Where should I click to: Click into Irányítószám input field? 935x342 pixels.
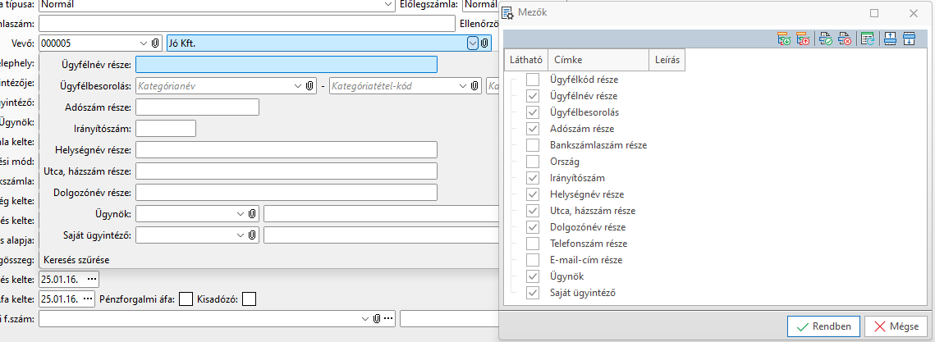[166, 129]
